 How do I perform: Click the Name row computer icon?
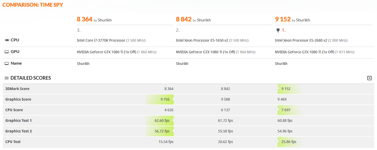[x=7, y=63]
